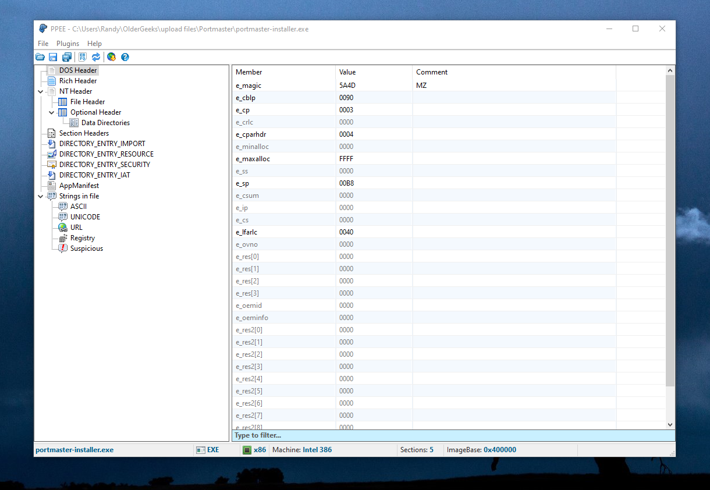Click the Suspicious red exclamation icon

click(x=62, y=248)
